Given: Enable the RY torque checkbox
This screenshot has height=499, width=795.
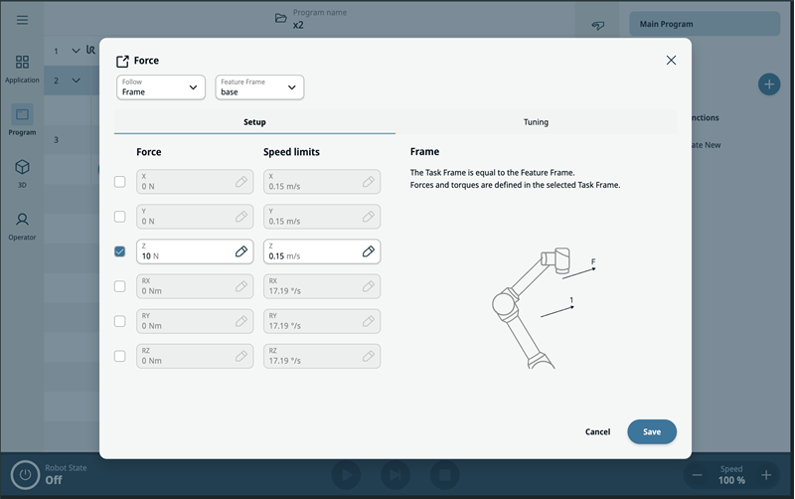Looking at the screenshot, I should [119, 321].
